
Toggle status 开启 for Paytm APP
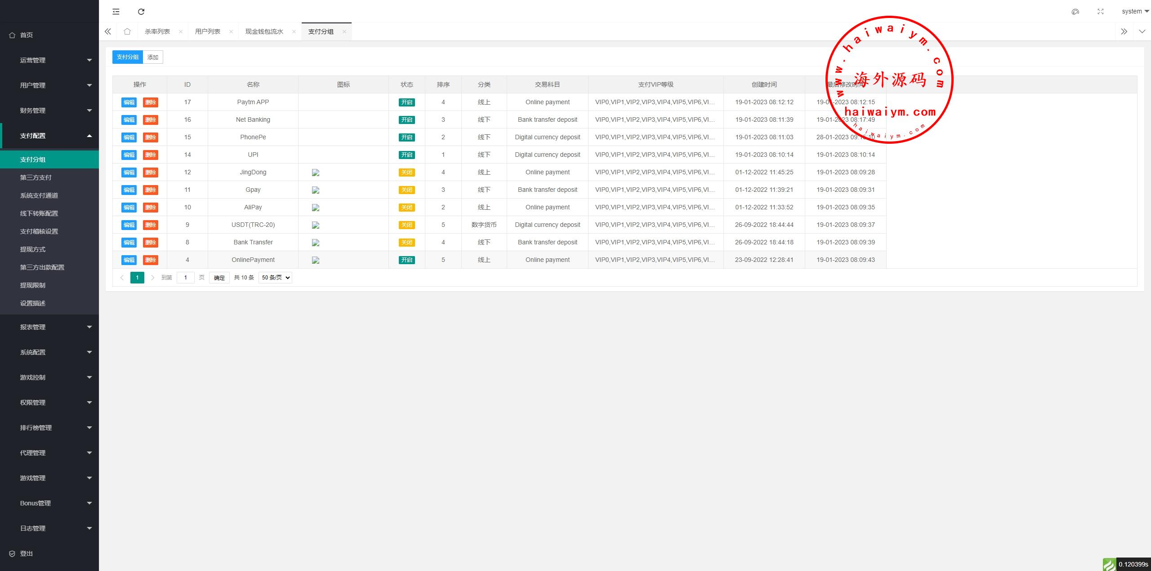(406, 102)
